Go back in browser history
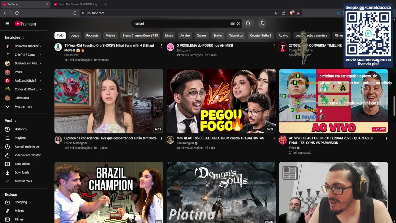The image size is (396, 223). click(5, 13)
